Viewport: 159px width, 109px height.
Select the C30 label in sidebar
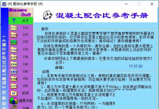(25, 49)
